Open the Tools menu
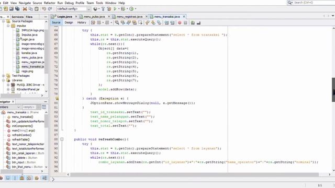Screen dimensions: 335x188 [99, 3]
